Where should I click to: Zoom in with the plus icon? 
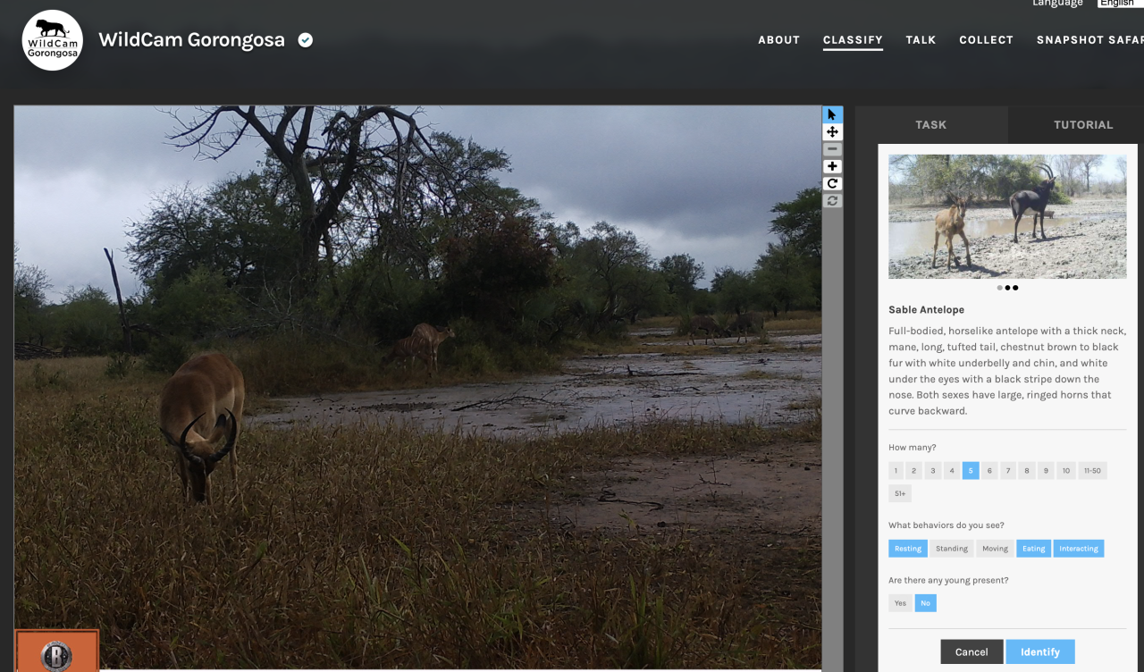pyautogui.click(x=832, y=166)
